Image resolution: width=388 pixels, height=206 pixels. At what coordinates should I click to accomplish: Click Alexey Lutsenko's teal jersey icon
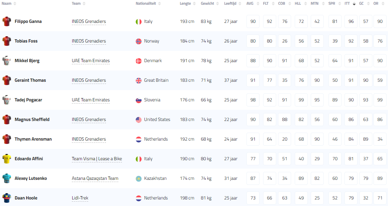click(x=7, y=178)
